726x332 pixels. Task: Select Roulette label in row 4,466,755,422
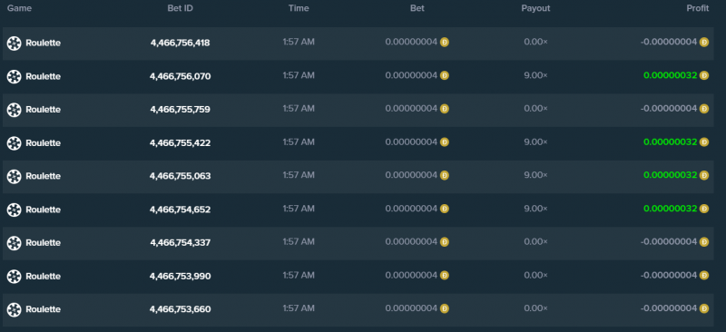[43, 143]
